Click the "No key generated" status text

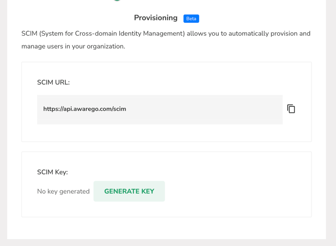click(63, 191)
